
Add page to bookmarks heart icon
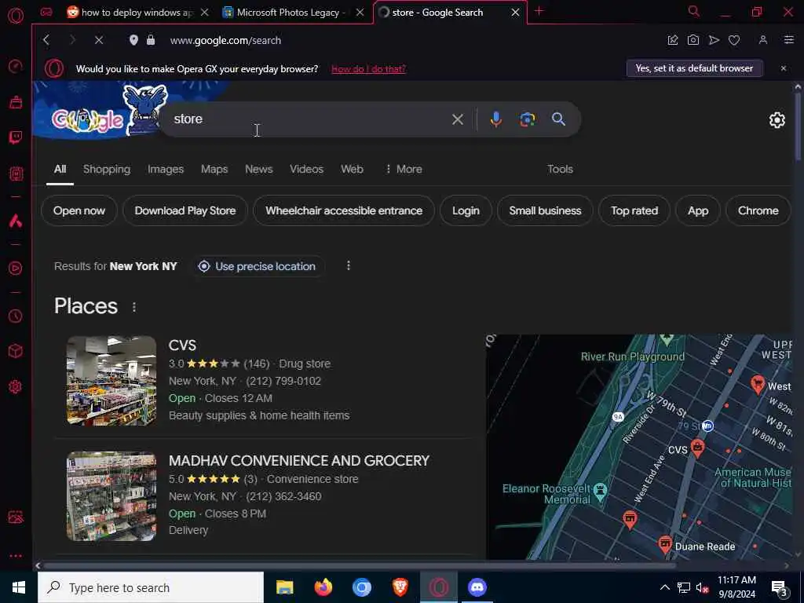[x=734, y=40]
